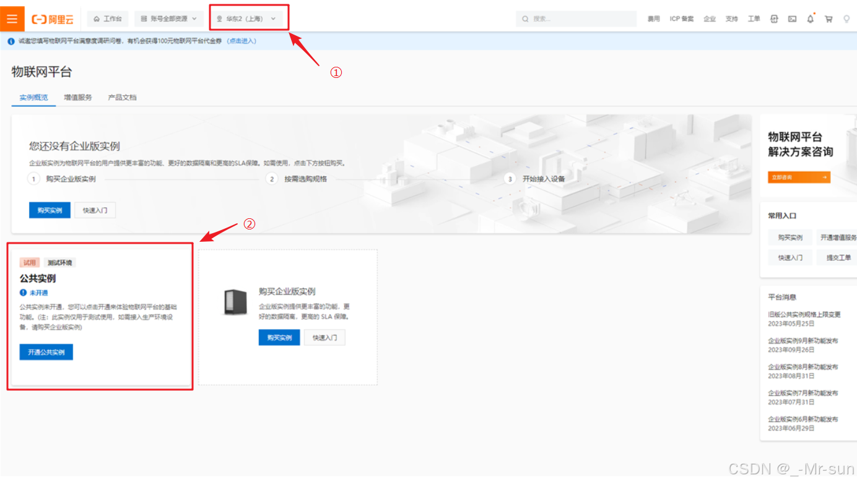Image resolution: width=857 pixels, height=483 pixels.
Task: Click the 平台消息 section heading
Action: [x=782, y=297]
